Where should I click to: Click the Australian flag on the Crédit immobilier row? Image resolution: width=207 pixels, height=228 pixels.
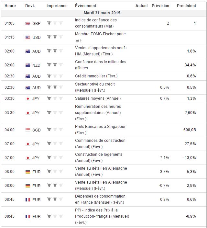point(28,76)
